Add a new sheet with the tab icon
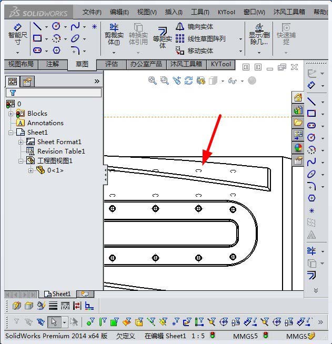Viewport: 332px width, 344px height. pyautogui.click(x=85, y=294)
